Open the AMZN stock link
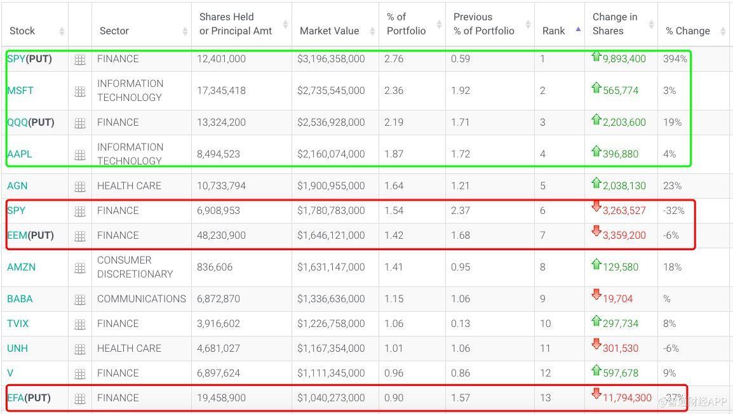The height and width of the screenshot is (414, 733). pyautogui.click(x=21, y=267)
